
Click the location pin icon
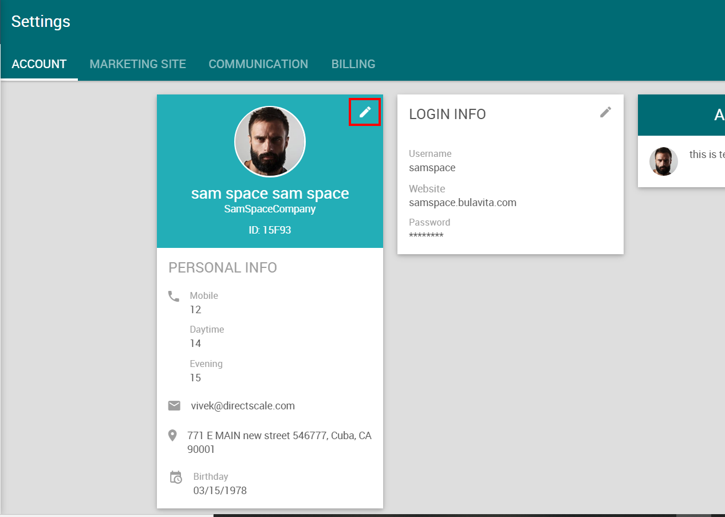point(172,436)
